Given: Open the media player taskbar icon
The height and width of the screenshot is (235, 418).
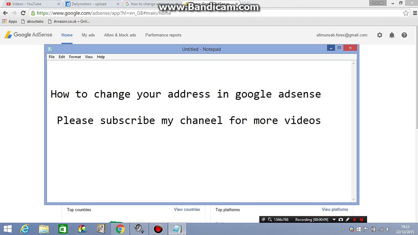Looking at the screenshot, I should pyautogui.click(x=82, y=229).
